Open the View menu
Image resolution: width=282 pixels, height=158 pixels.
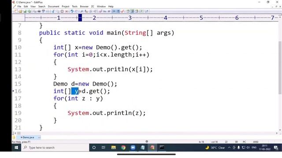pyautogui.click(x=33, y=7)
